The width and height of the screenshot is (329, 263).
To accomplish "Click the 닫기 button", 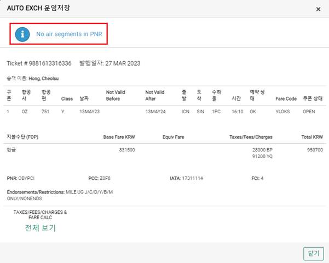I will click(314, 254).
